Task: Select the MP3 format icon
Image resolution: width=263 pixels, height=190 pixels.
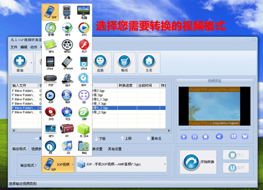Action: click(x=67, y=29)
